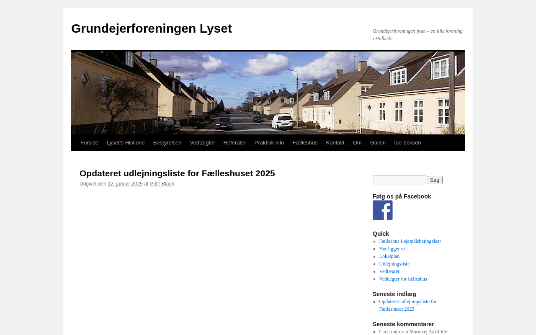Open Lyset's Historie menu item
This screenshot has height=335, width=536.
(x=126, y=143)
